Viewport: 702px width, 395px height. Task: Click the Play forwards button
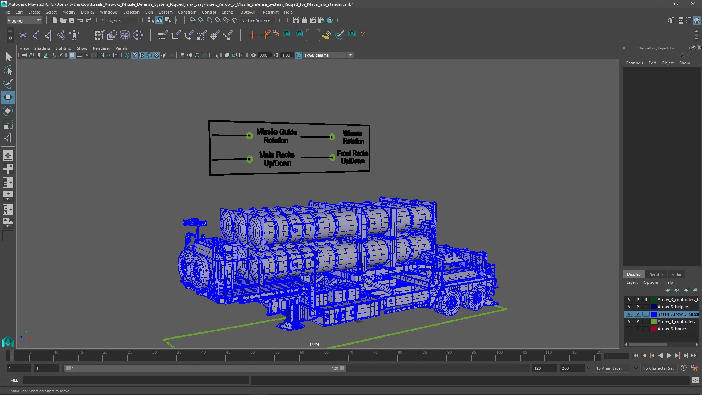point(669,355)
